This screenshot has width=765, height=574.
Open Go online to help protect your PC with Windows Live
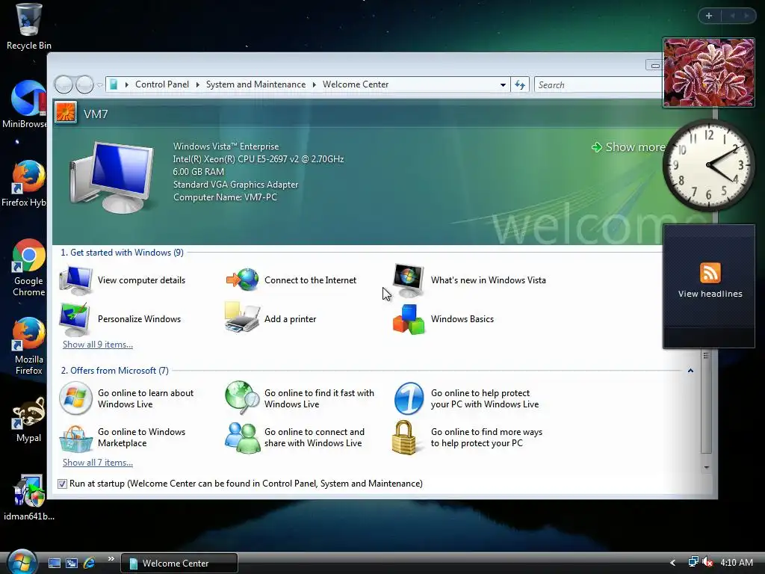click(466, 399)
